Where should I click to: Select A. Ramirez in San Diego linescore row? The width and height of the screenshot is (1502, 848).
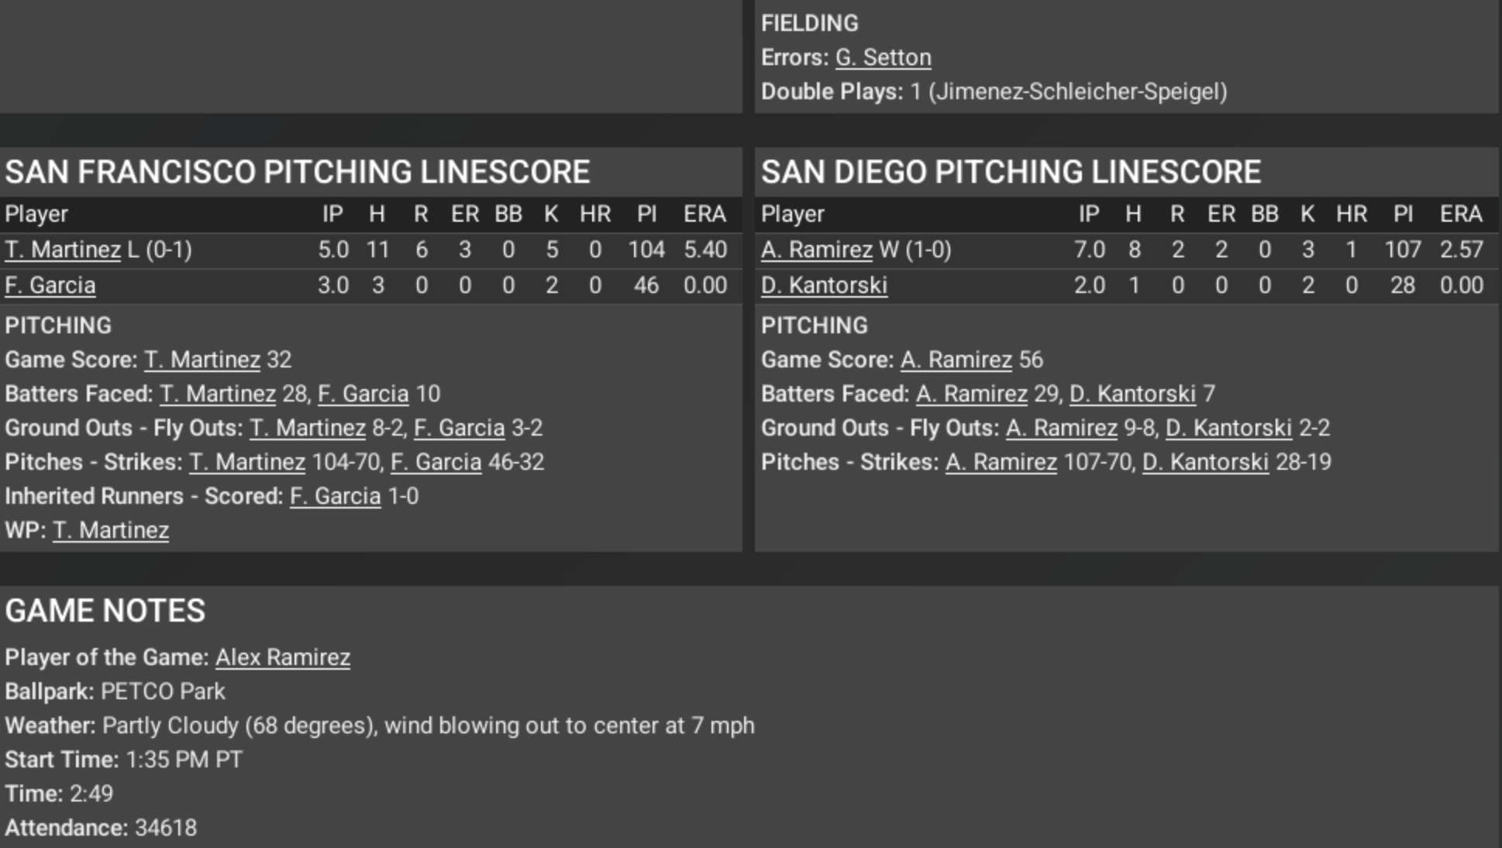click(816, 250)
